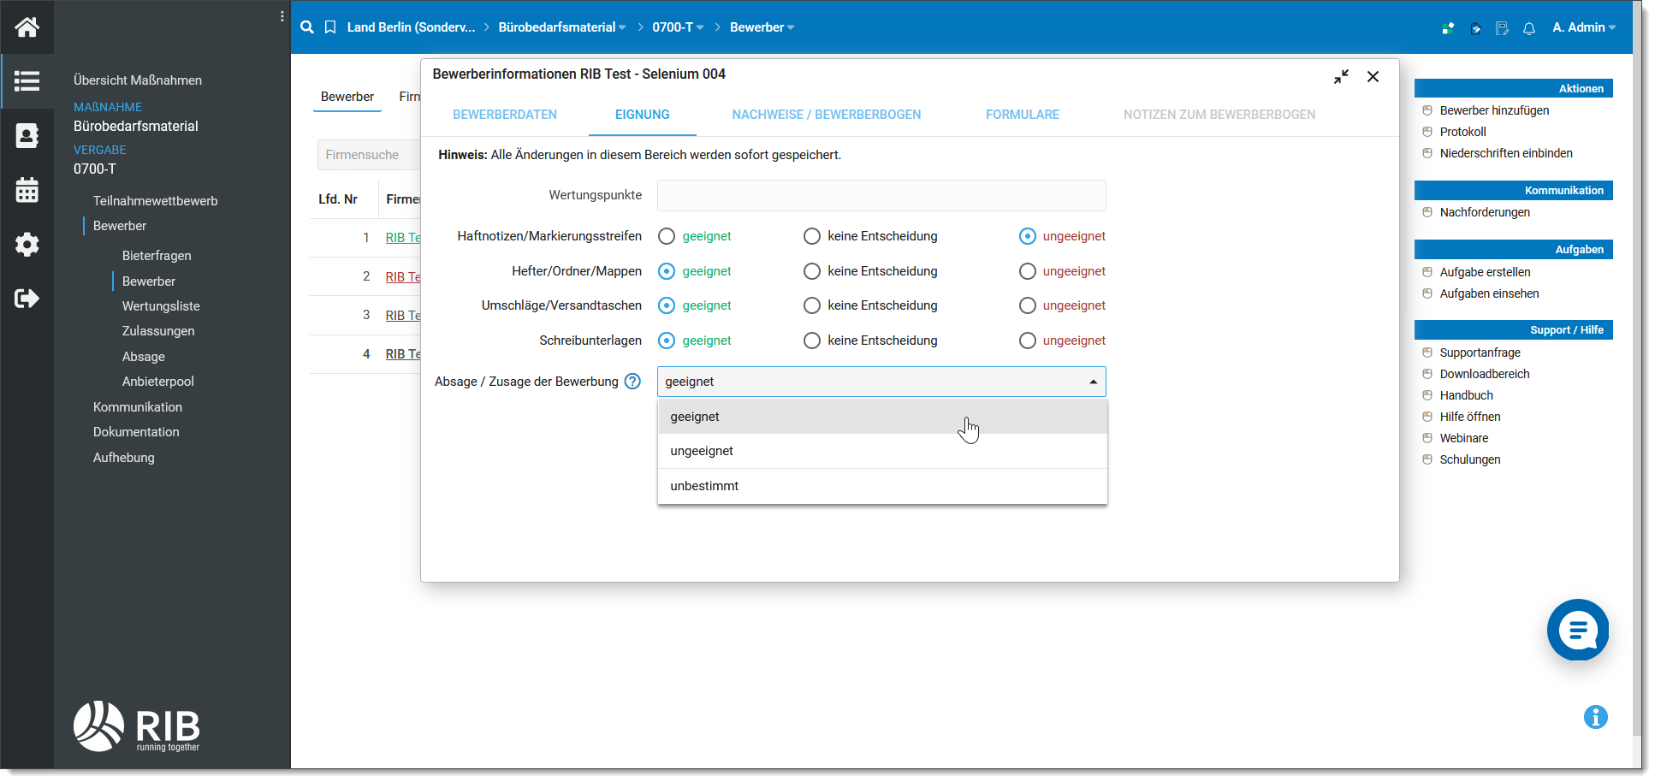Open the green-white tiles apps icon
This screenshot has width=1655, height=782.
(1448, 28)
